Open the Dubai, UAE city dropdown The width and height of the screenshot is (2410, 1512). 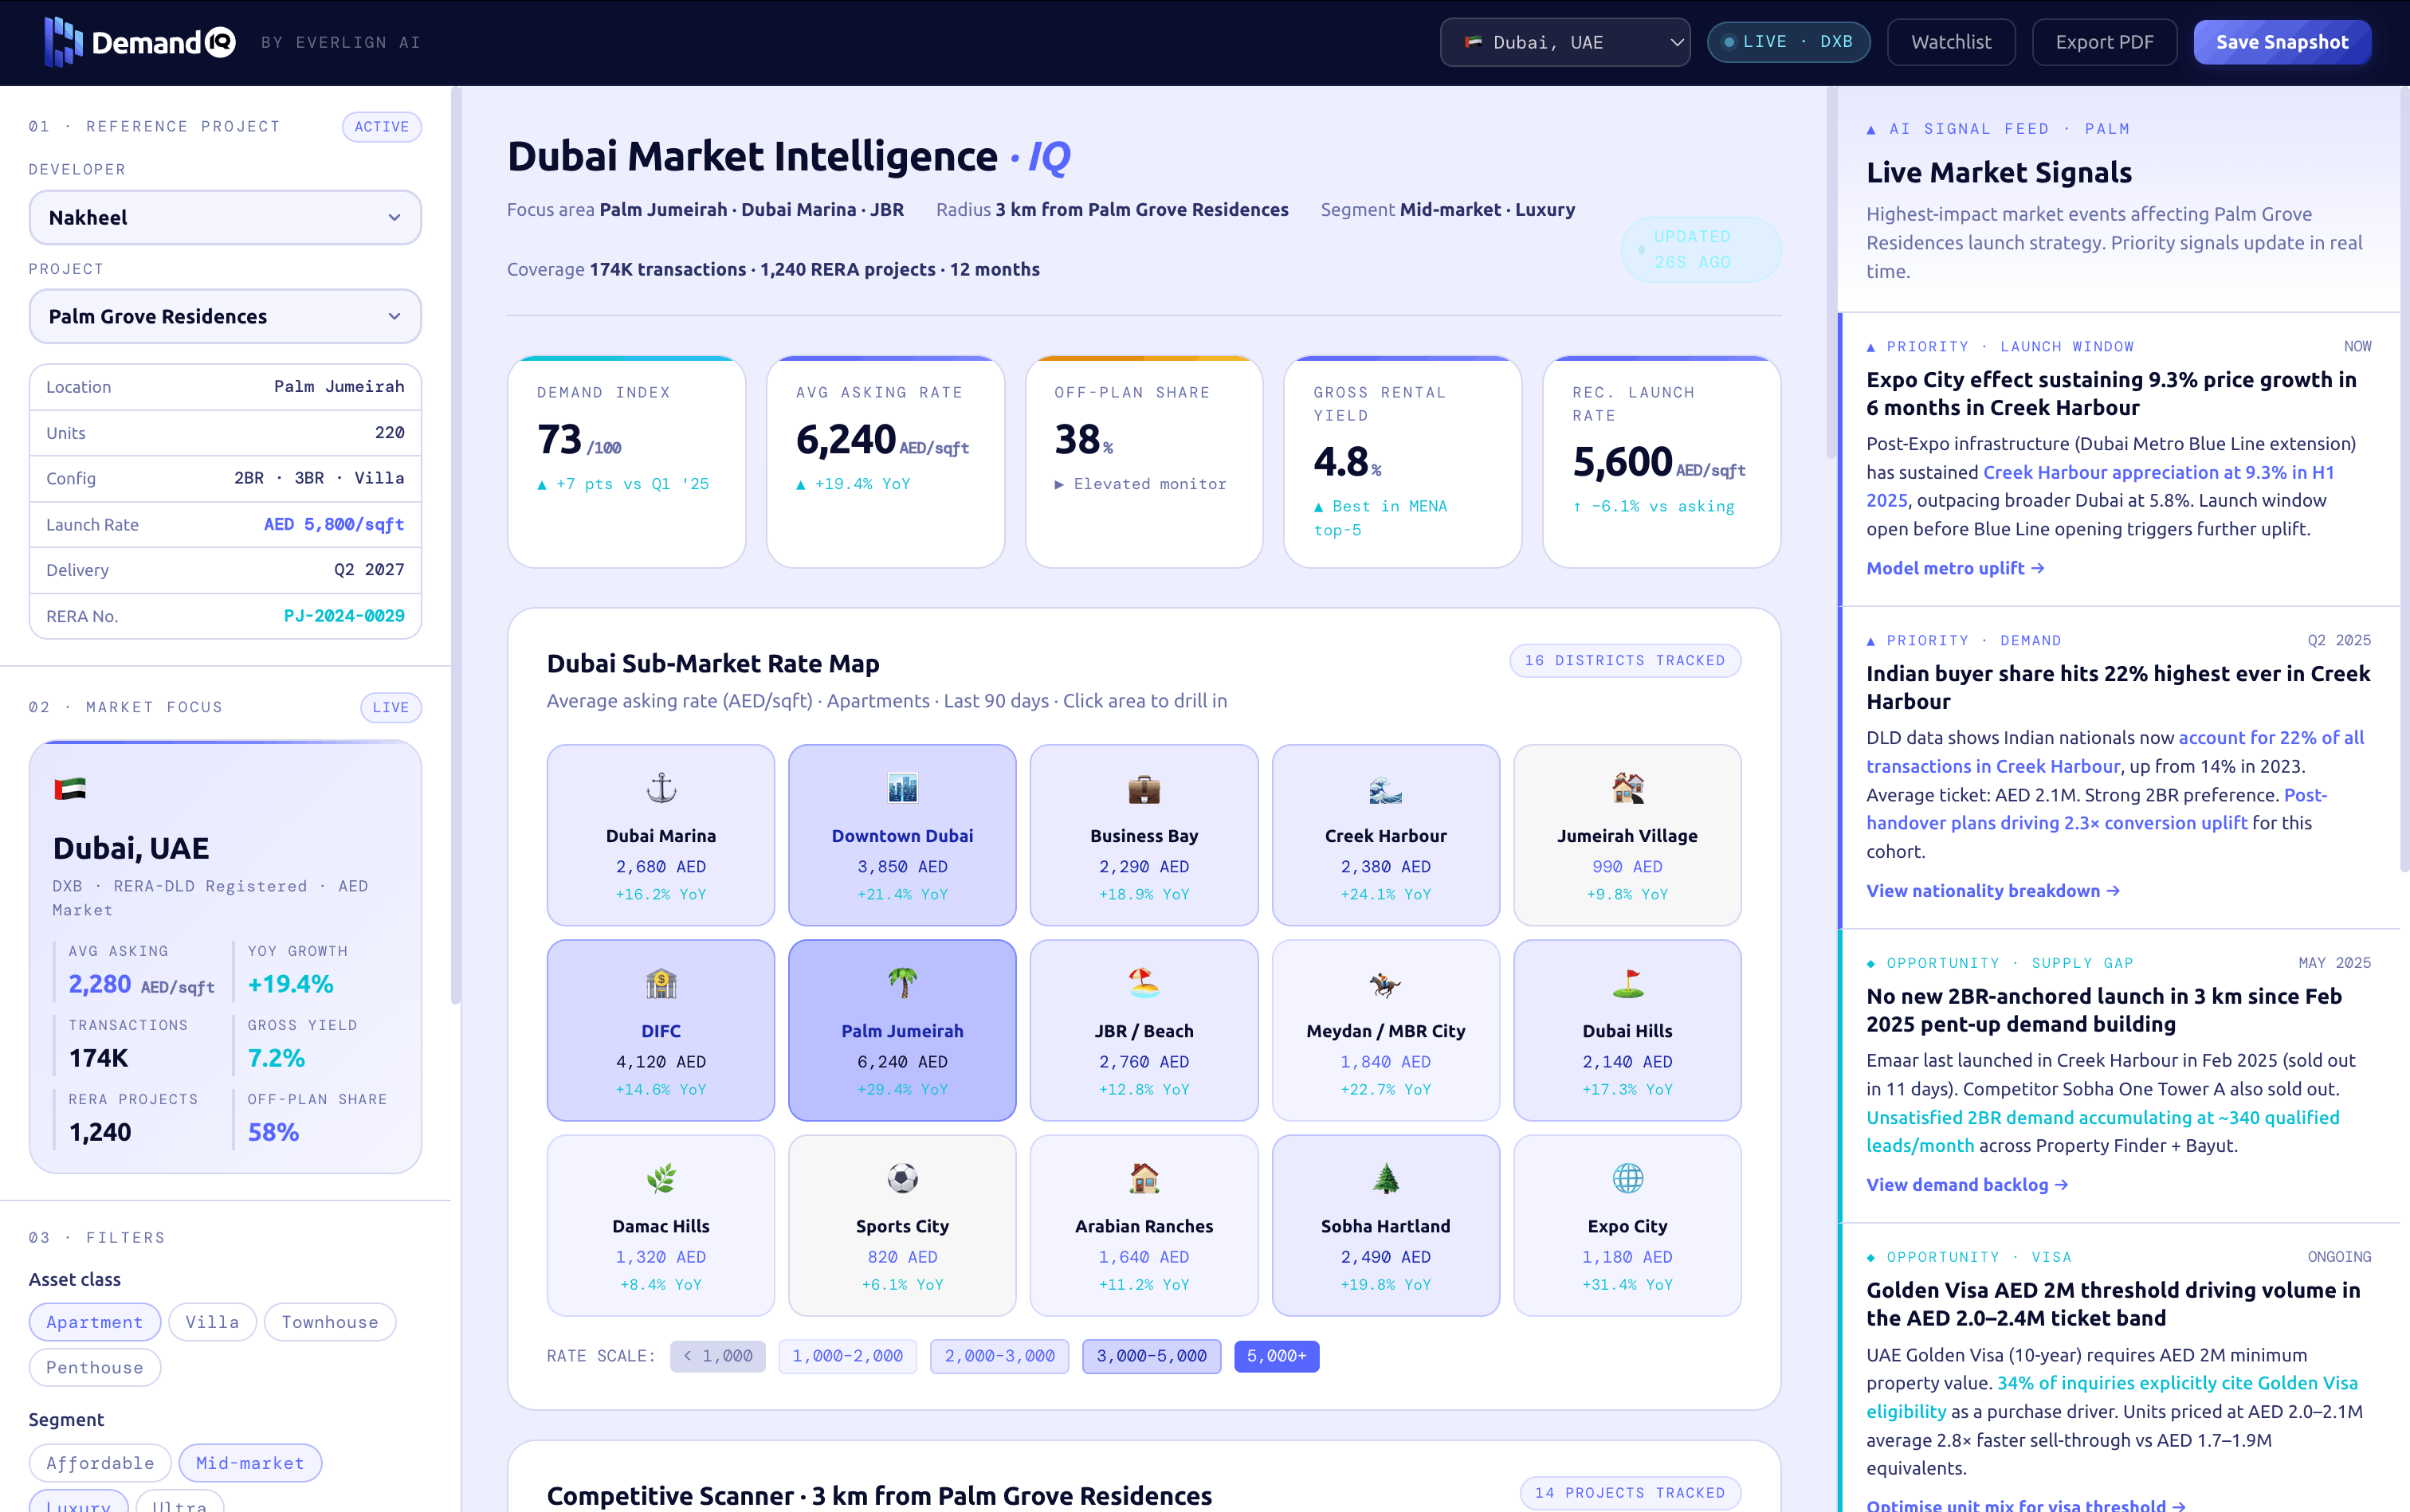pyautogui.click(x=1564, y=42)
